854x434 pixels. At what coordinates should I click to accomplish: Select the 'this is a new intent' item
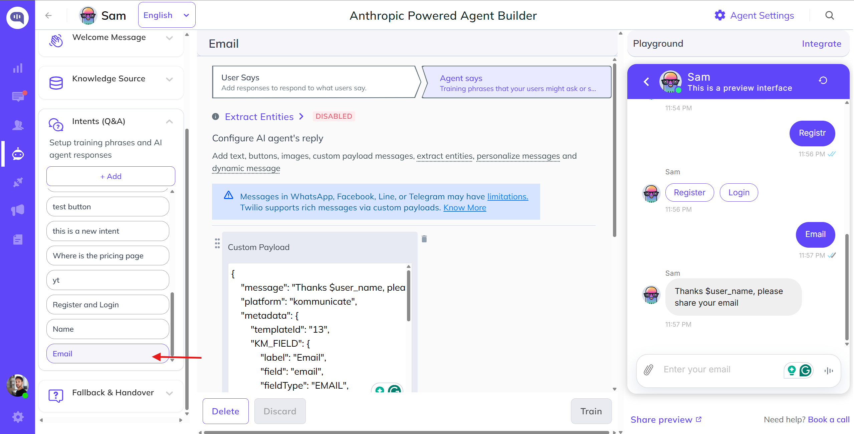pyautogui.click(x=108, y=231)
